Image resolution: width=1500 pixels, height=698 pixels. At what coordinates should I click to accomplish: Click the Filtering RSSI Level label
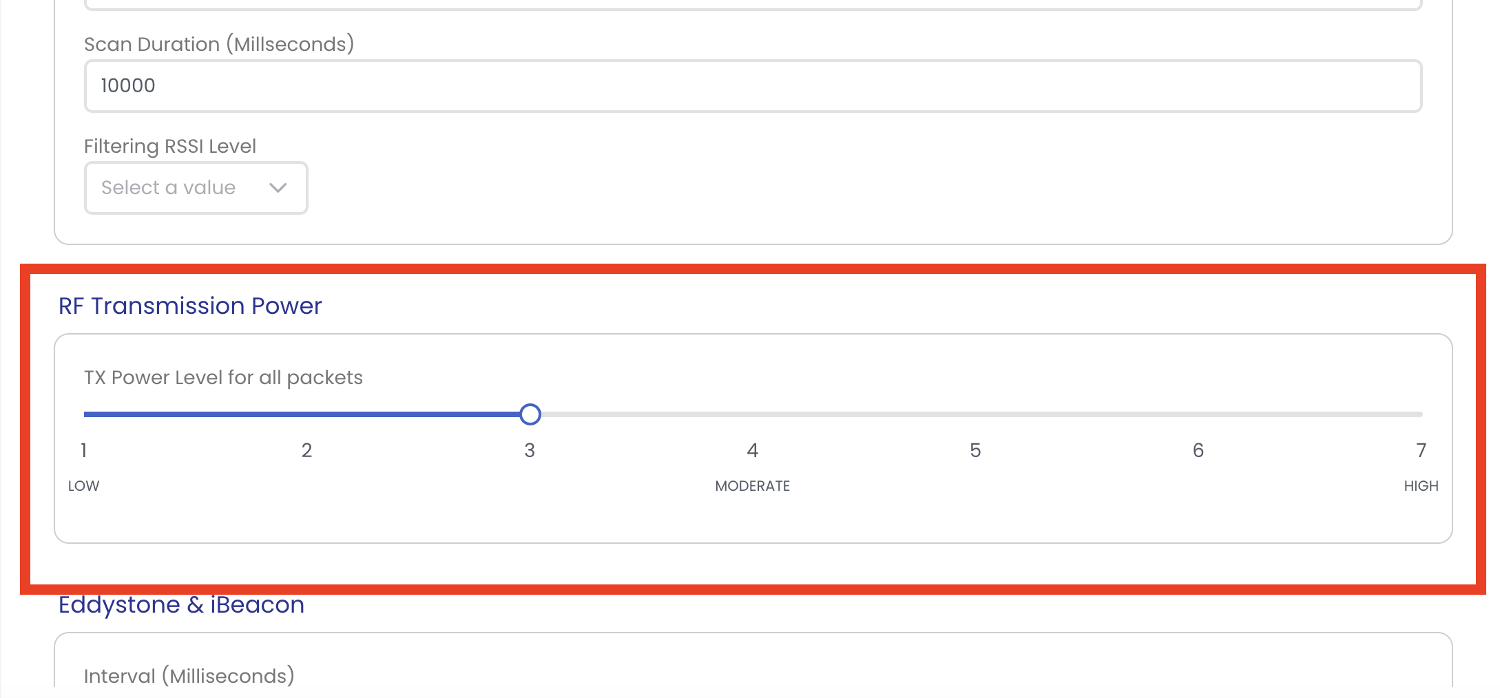[x=170, y=146]
